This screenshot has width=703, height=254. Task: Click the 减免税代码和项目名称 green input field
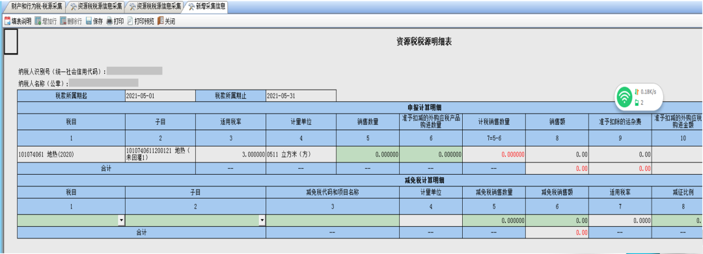coord(332,220)
